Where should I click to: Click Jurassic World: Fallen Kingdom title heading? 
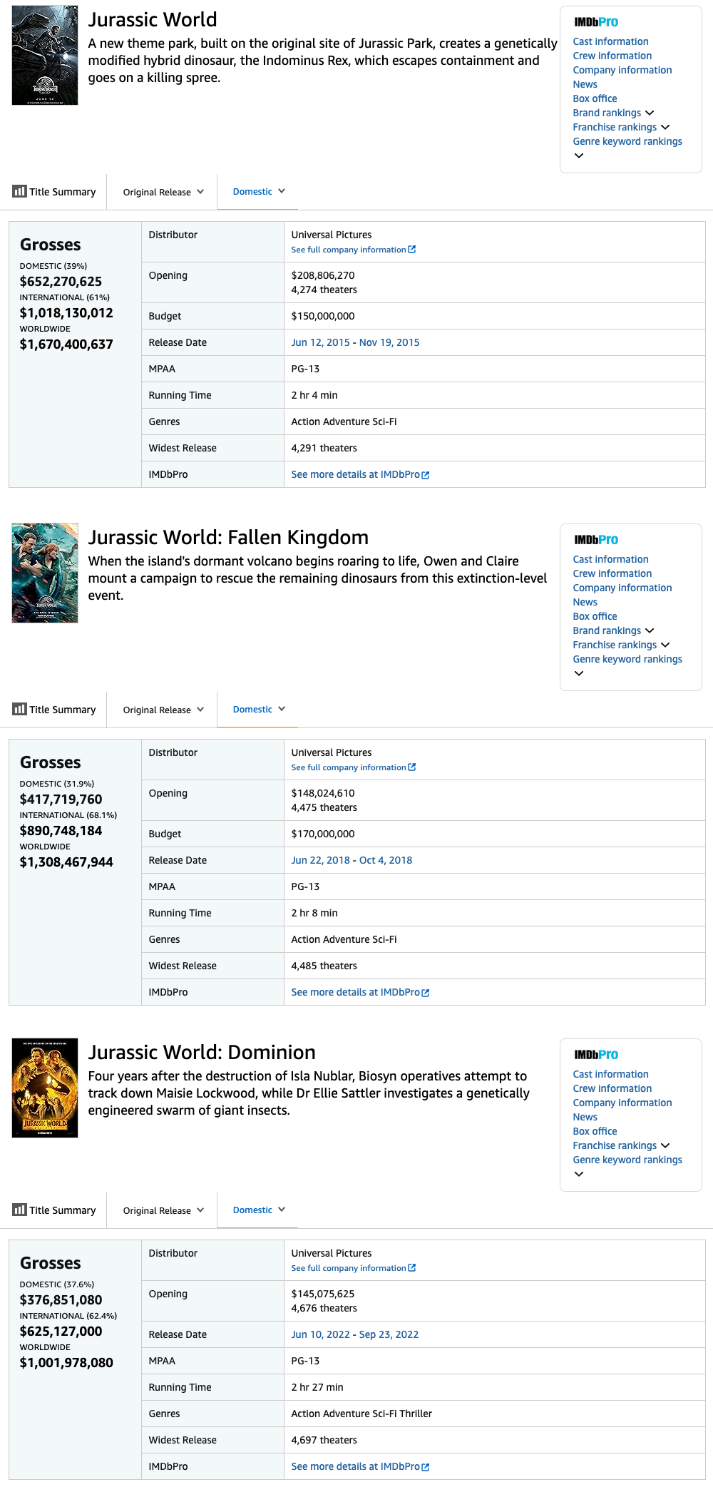click(228, 538)
